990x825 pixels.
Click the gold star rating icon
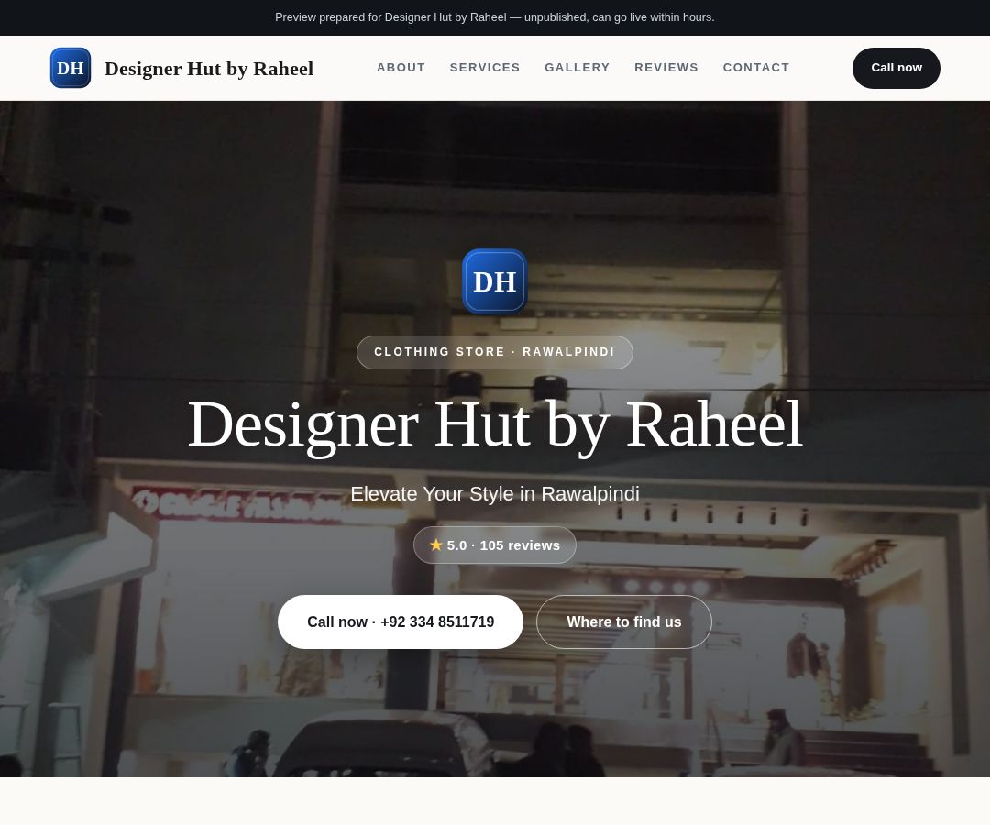pyautogui.click(x=436, y=544)
